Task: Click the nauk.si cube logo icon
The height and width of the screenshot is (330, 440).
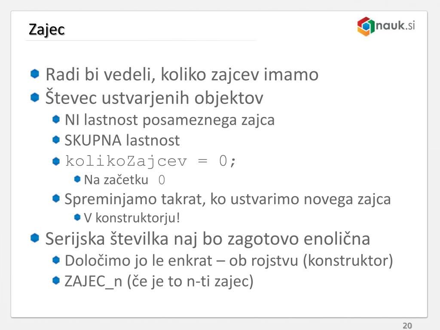Action: (x=366, y=26)
